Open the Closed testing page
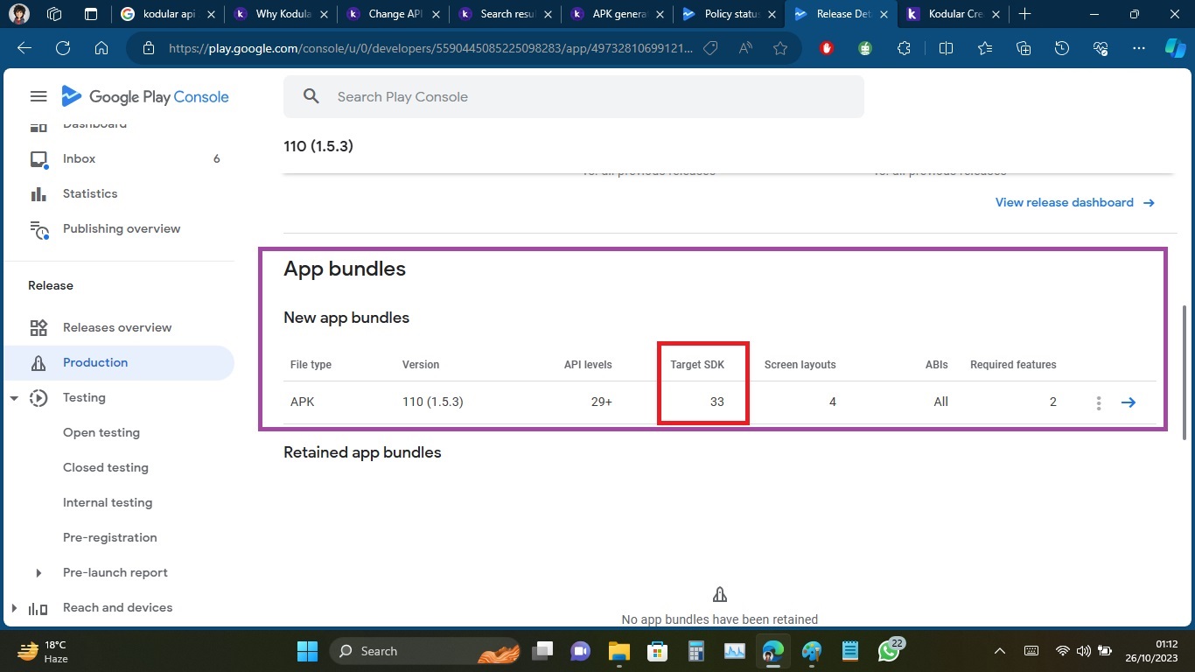 [x=106, y=468]
